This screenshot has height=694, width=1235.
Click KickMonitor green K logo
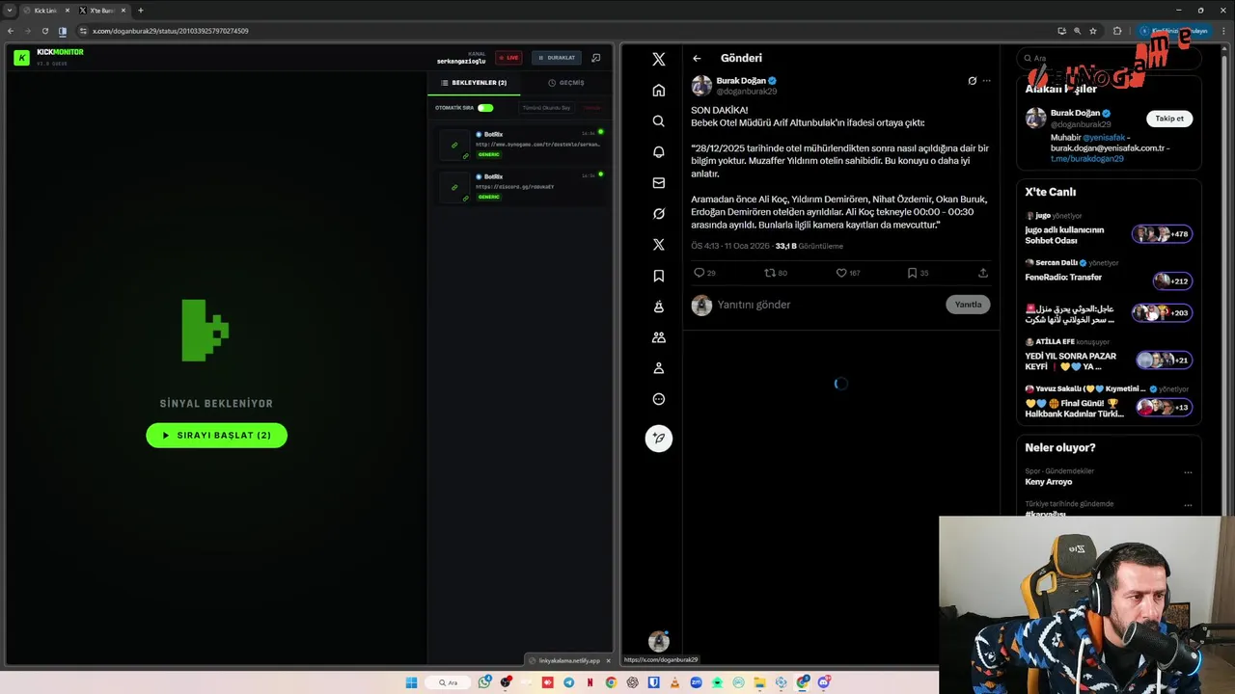point(21,58)
